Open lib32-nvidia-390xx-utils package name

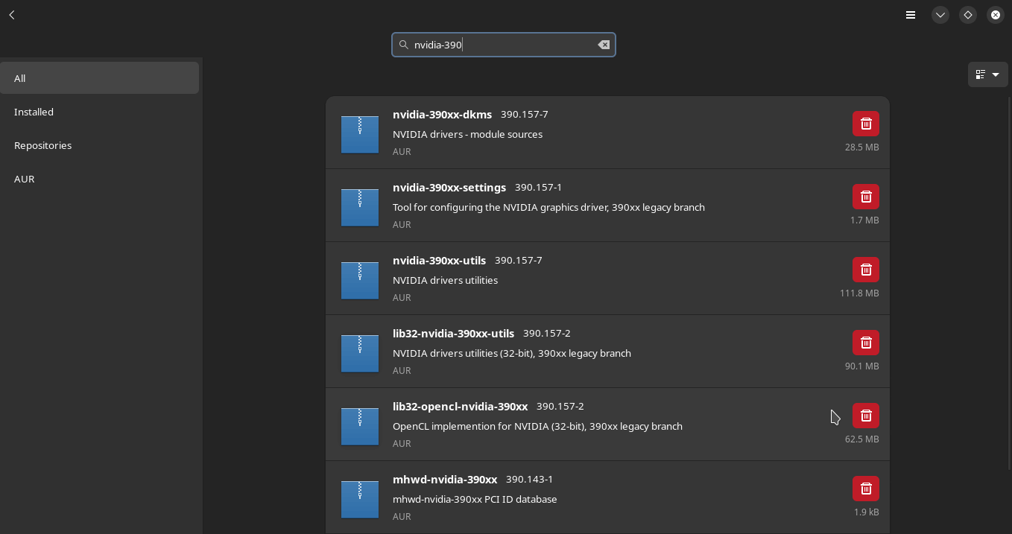(x=453, y=334)
